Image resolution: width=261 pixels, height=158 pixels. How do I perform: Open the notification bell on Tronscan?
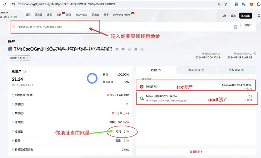tap(259, 16)
